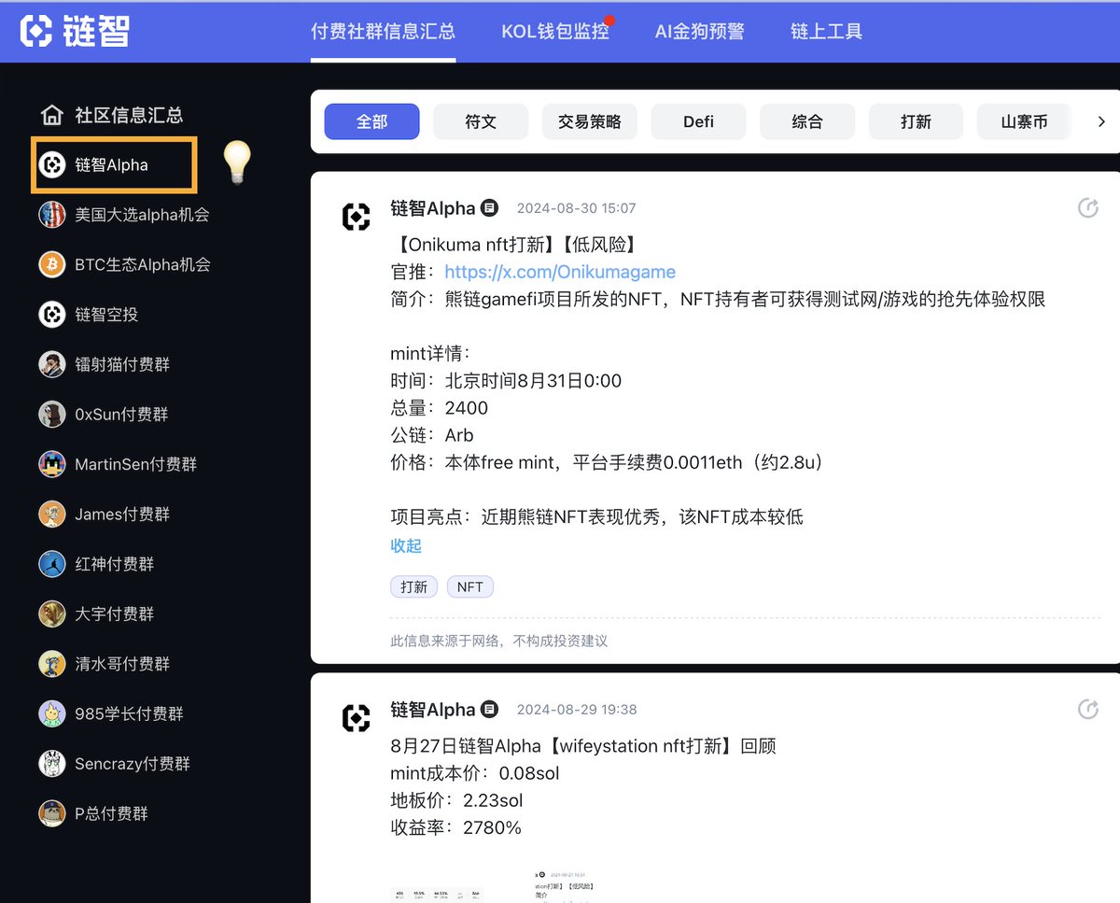Filter posts by 符文
This screenshot has width=1120, height=903.
coord(481,121)
